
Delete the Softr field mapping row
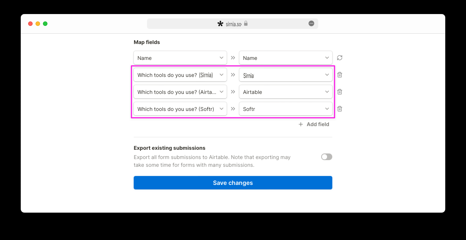(x=340, y=109)
